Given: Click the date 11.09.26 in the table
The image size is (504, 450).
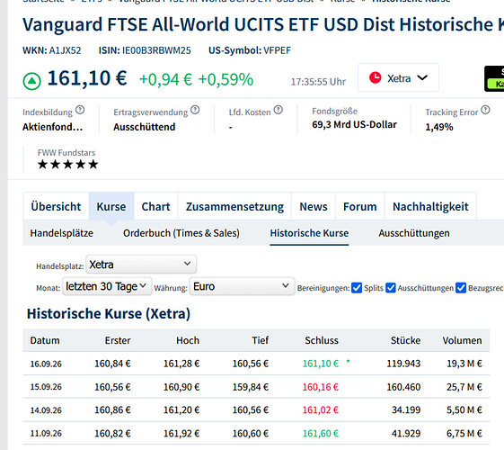Looking at the screenshot, I should pyautogui.click(x=46, y=433).
